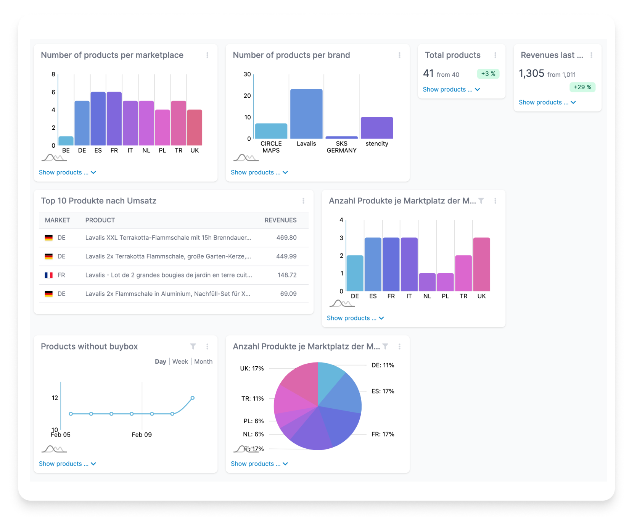Screen dimensions: 637x522
Task: Open Lavalis XXL Terrakotta-Flammschale product row
Action: (x=174, y=238)
